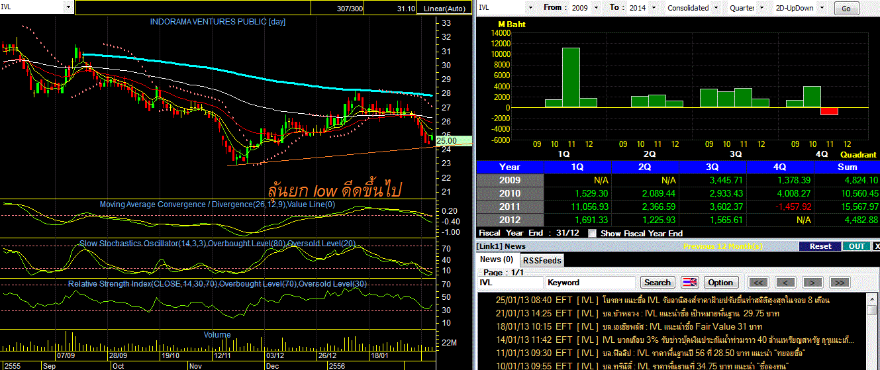
Task: Click the Previous 12 Month(s) label
Action: [723, 246]
